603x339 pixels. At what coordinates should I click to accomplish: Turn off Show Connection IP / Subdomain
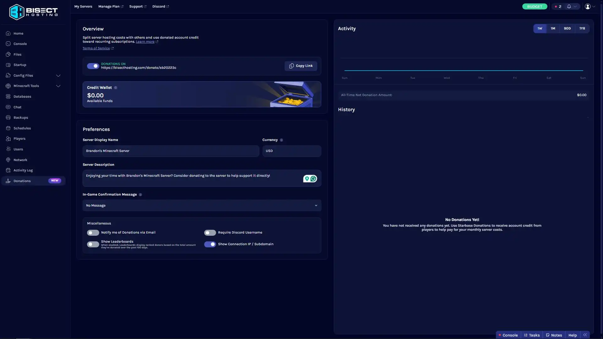(210, 244)
